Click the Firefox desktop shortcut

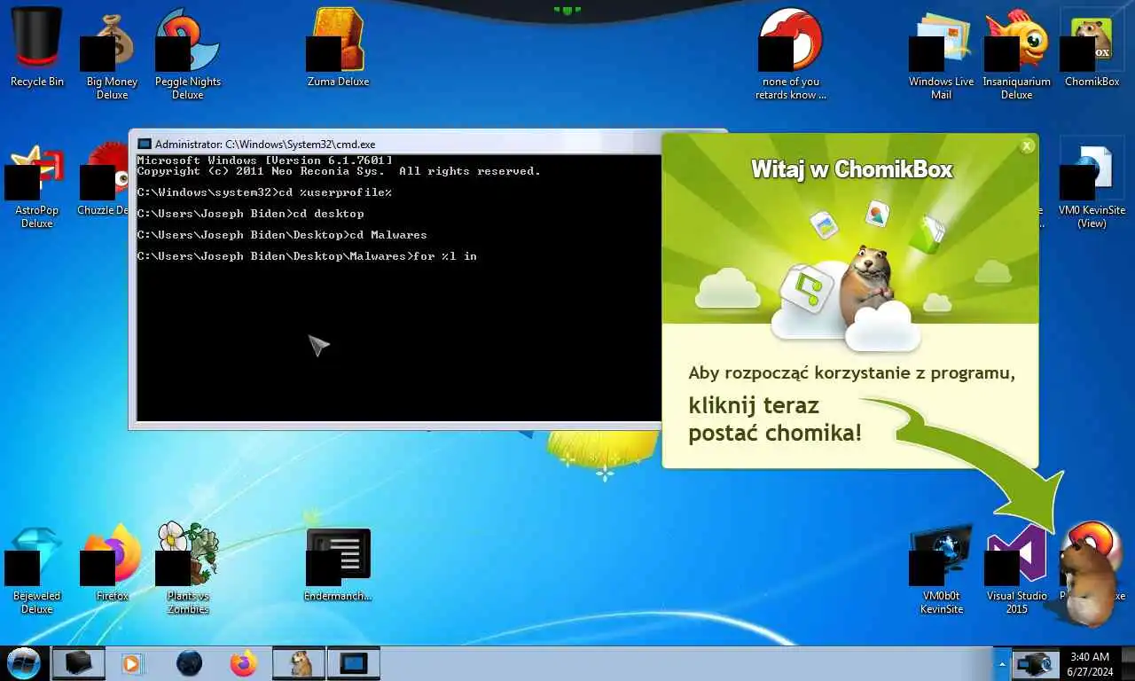click(x=113, y=563)
